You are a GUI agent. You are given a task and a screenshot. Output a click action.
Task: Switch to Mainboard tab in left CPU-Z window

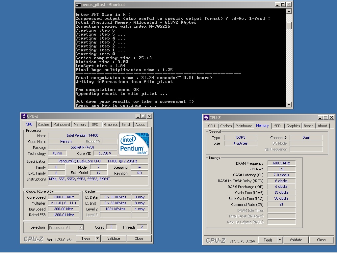tap(62, 124)
